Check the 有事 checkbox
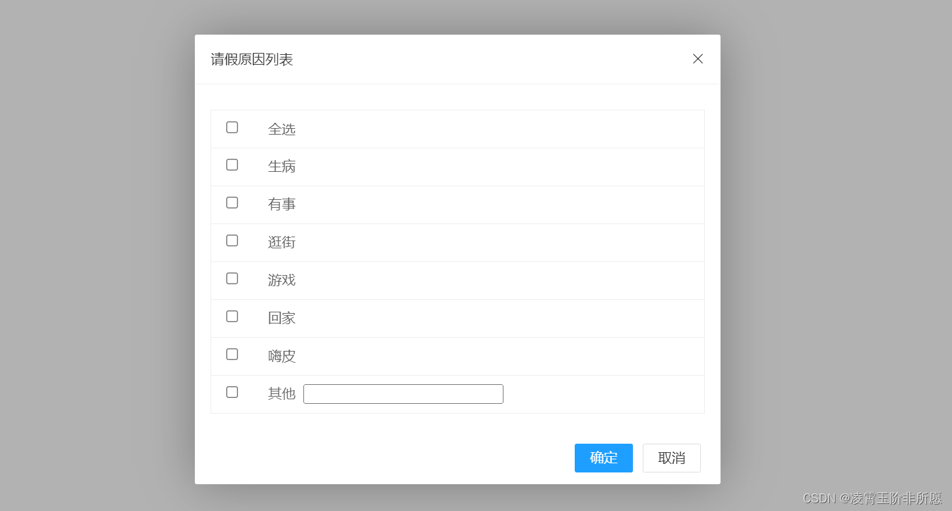 pyautogui.click(x=232, y=203)
